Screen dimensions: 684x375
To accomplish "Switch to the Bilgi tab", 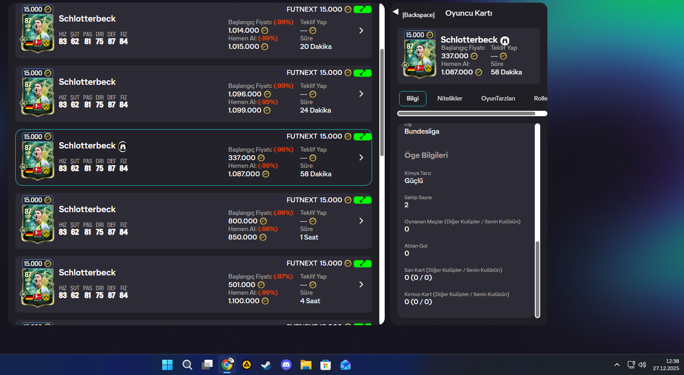I will (413, 99).
